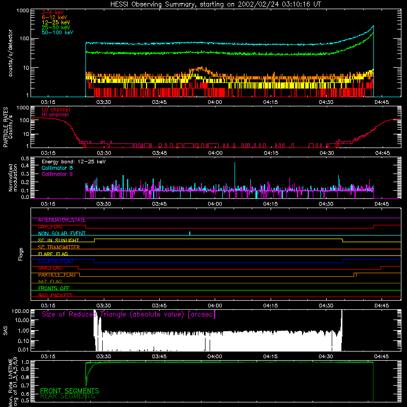Click the FLARE_FLAG label
This screenshot has width=407, height=407.
[x=53, y=254]
